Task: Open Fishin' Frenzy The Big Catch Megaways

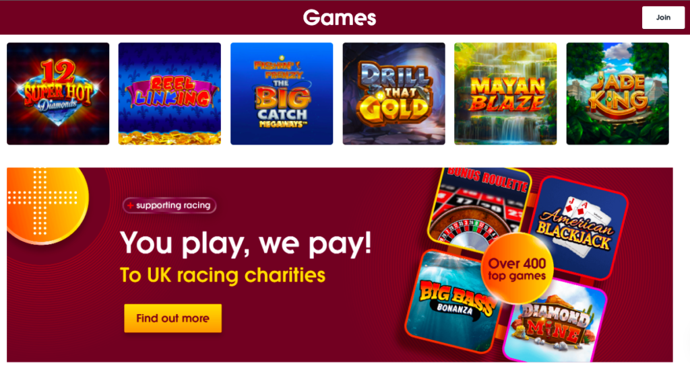Action: [x=282, y=93]
